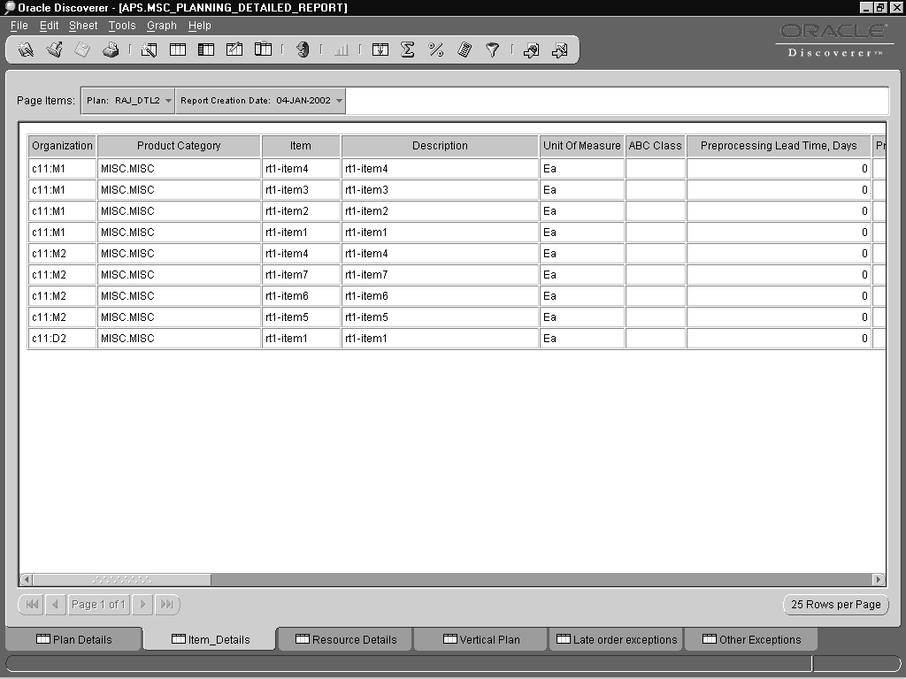Image resolution: width=906 pixels, height=679 pixels.
Task: Select the rt1-item6 cell in Description column
Action: click(440, 296)
